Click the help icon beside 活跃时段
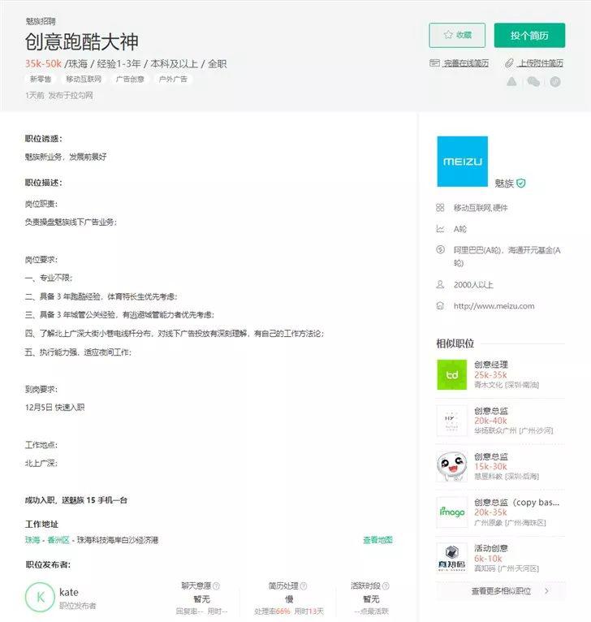Screen dimensions: 591x622 (386, 585)
